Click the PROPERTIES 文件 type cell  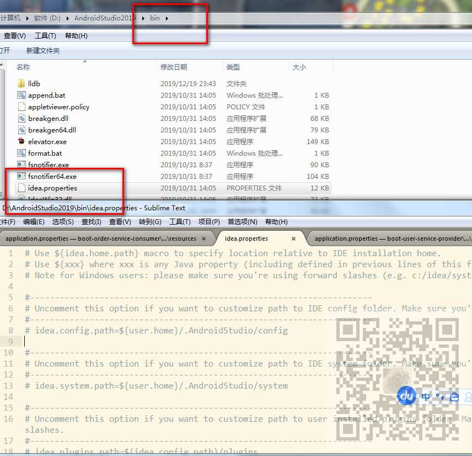click(x=254, y=188)
